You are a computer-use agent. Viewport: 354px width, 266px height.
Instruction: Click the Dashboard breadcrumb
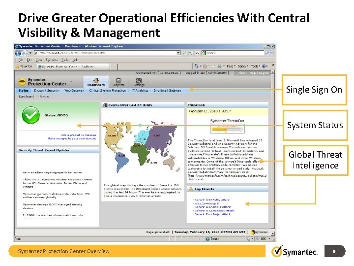point(27,97)
